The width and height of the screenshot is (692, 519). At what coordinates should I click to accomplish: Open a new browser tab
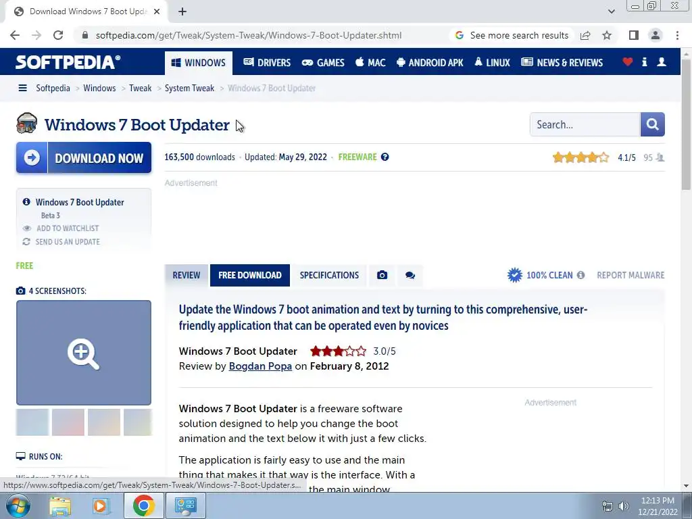pos(182,11)
